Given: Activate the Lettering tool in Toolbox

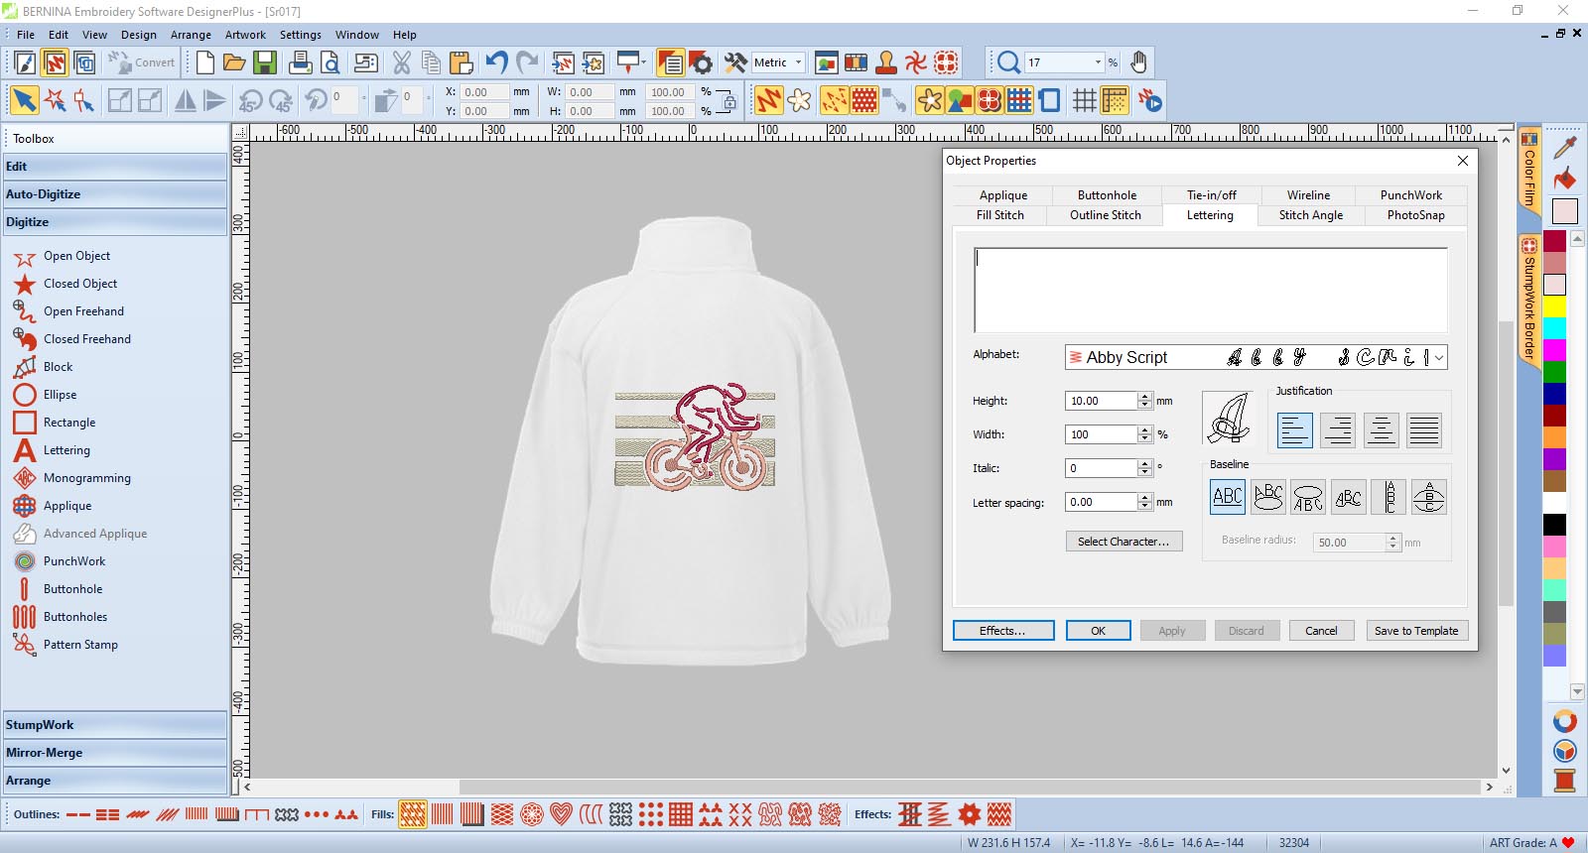Looking at the screenshot, I should coord(52,450).
